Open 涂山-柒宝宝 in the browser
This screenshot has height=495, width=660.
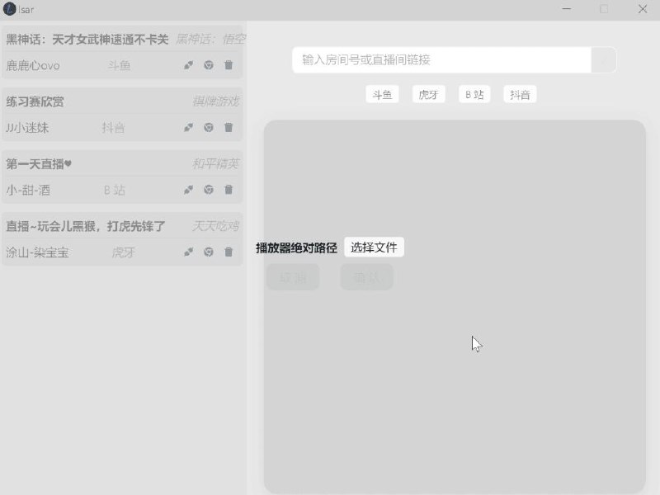[208, 252]
